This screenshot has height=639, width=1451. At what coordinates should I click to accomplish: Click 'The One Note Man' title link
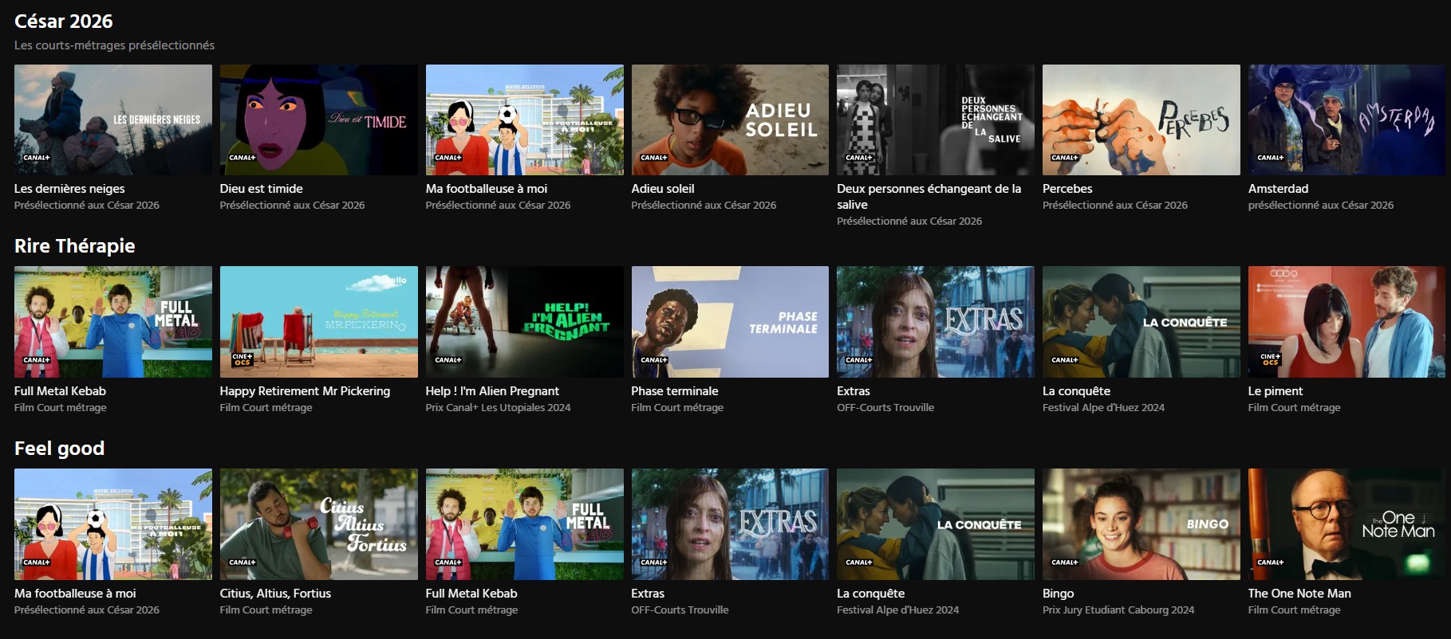pyautogui.click(x=1299, y=594)
